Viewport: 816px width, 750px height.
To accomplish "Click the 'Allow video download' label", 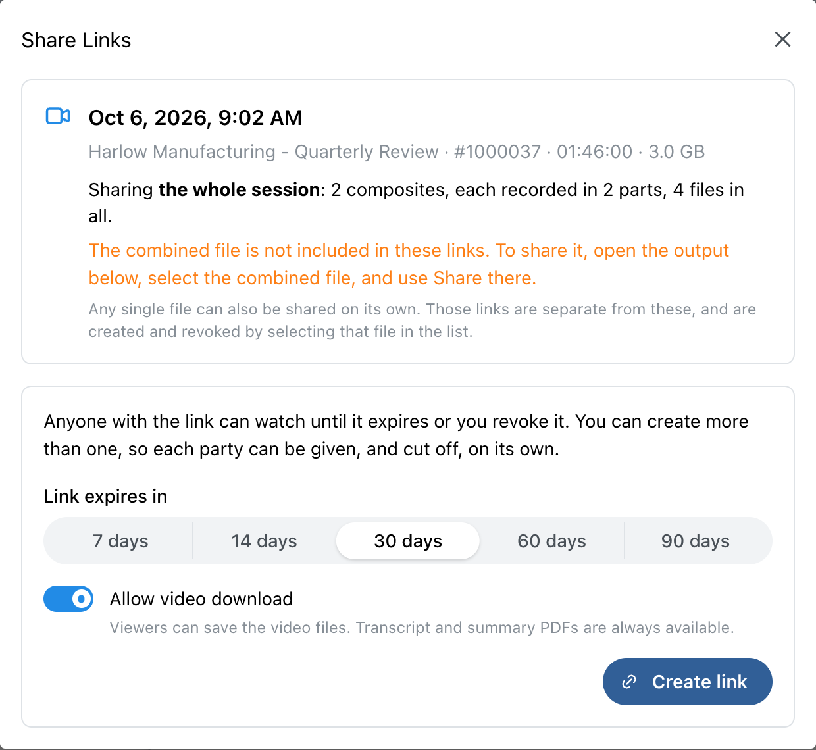I will tap(201, 599).
